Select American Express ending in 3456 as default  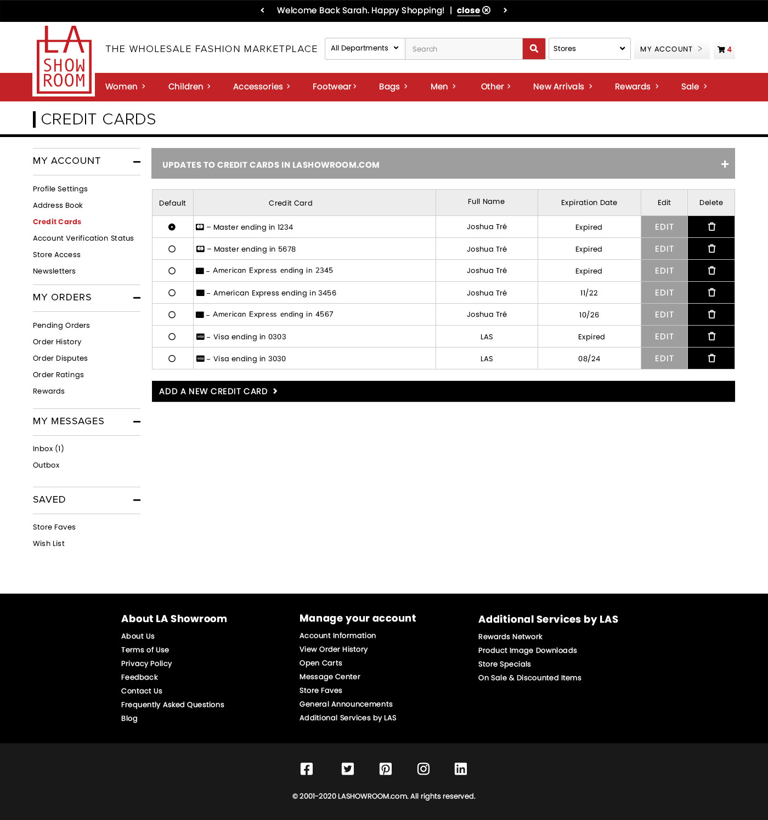(x=172, y=293)
